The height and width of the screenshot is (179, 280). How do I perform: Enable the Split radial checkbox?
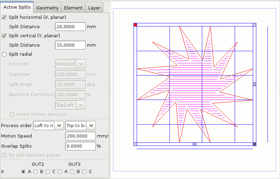pos(4,54)
